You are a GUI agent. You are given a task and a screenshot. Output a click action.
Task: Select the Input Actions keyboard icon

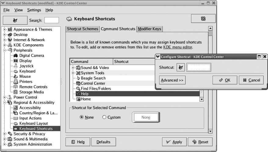(16, 118)
